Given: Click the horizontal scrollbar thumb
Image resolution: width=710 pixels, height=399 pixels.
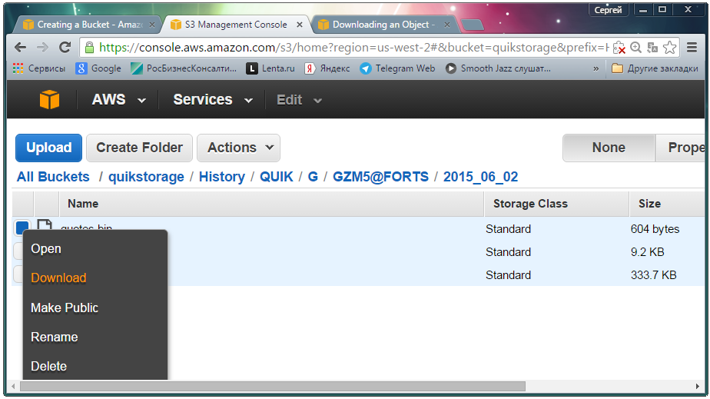Looking at the screenshot, I should tap(273, 387).
